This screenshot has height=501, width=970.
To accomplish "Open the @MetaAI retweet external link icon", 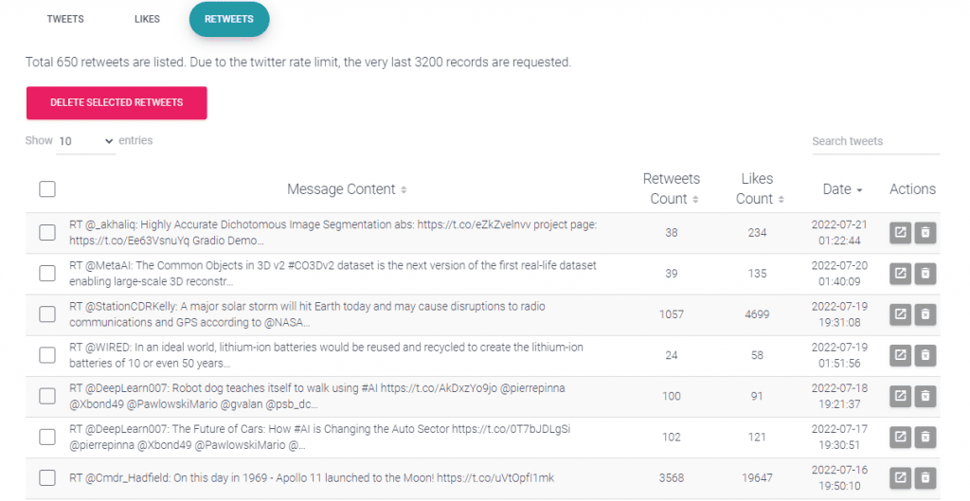I will (x=900, y=274).
